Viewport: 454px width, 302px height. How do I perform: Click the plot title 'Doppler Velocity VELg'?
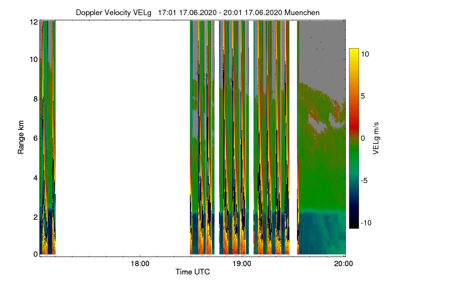point(113,12)
